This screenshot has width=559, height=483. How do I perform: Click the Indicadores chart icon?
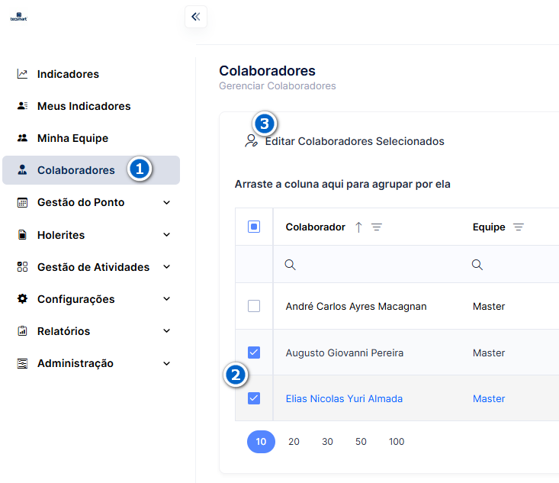tap(22, 74)
